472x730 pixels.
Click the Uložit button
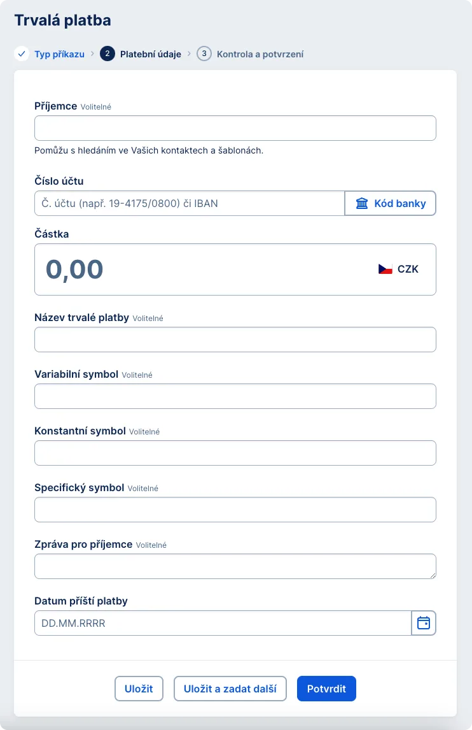pyautogui.click(x=139, y=689)
